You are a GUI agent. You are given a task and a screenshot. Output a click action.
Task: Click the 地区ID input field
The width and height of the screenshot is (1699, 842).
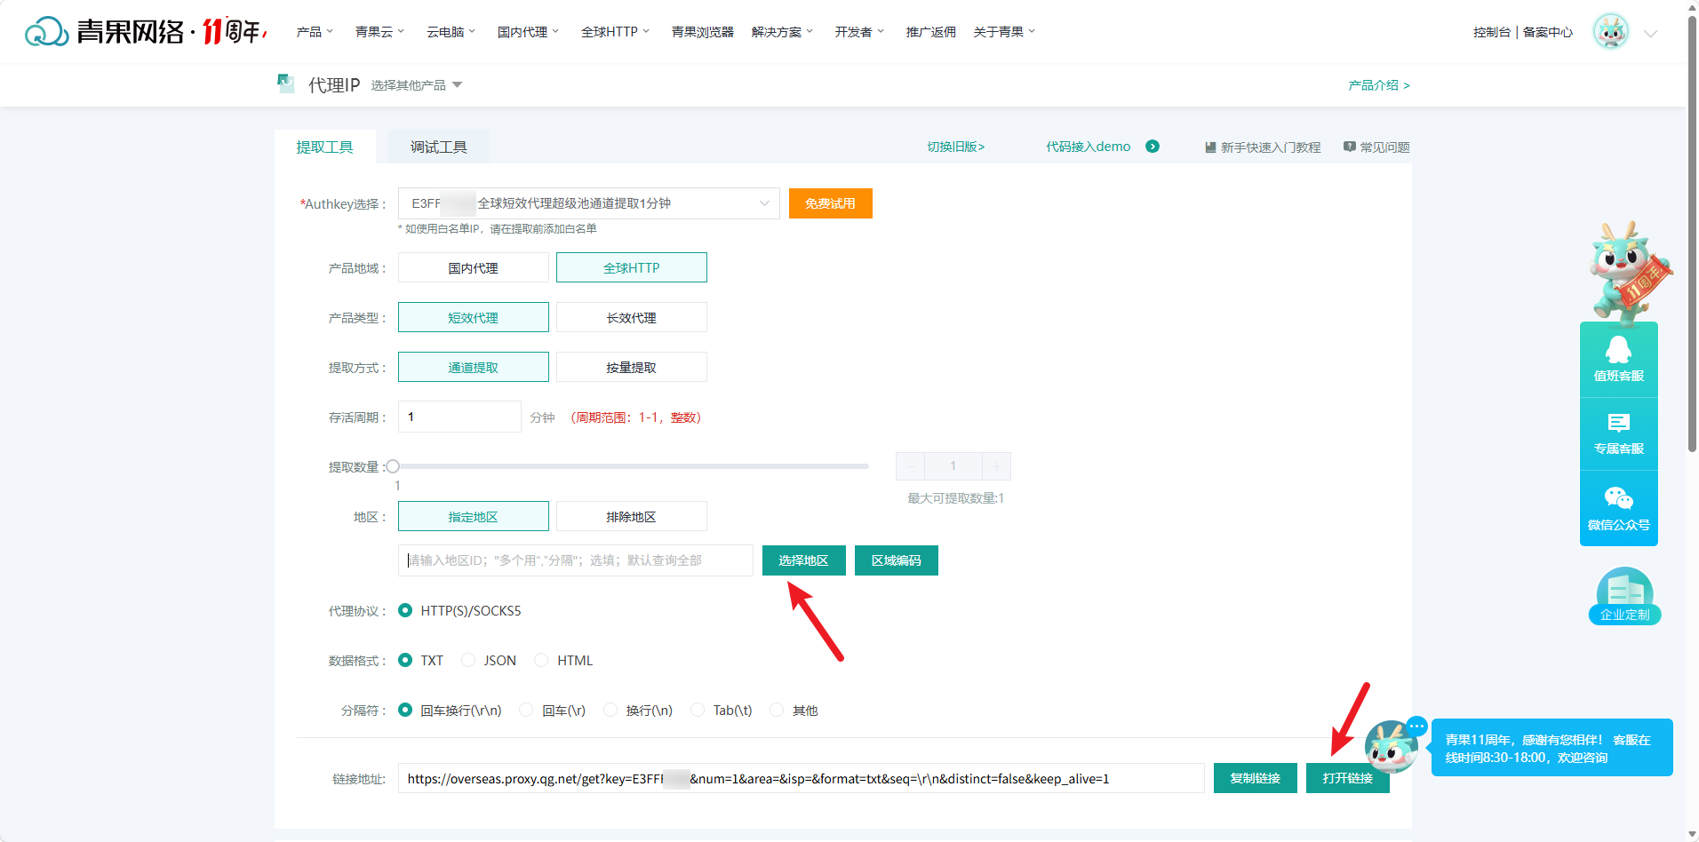[x=575, y=560]
